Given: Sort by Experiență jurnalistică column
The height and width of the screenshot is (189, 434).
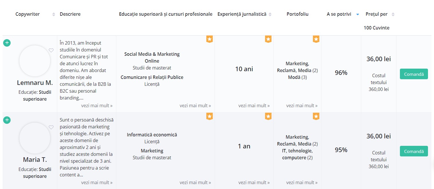Looking at the screenshot, I should pos(270,14).
